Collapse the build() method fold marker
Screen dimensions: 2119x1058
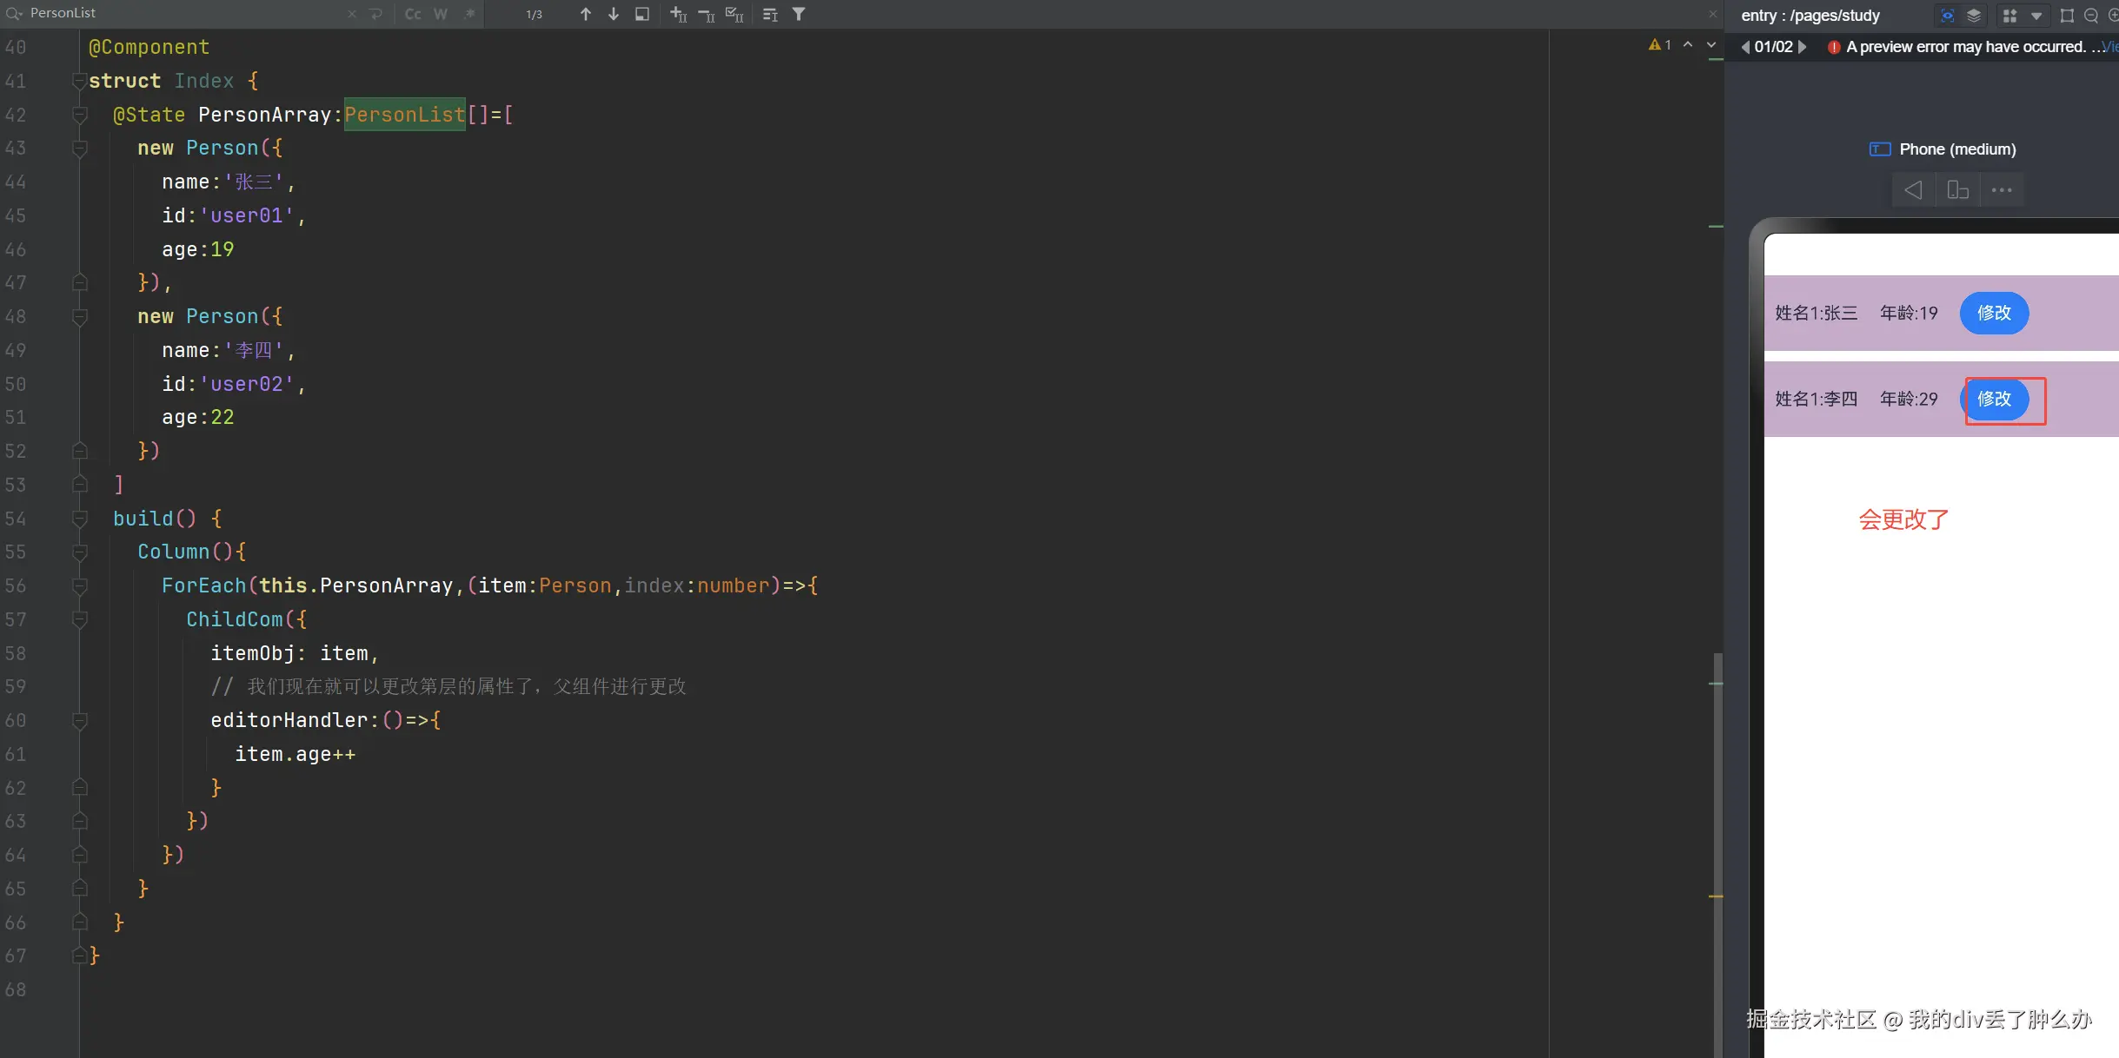[x=79, y=519]
